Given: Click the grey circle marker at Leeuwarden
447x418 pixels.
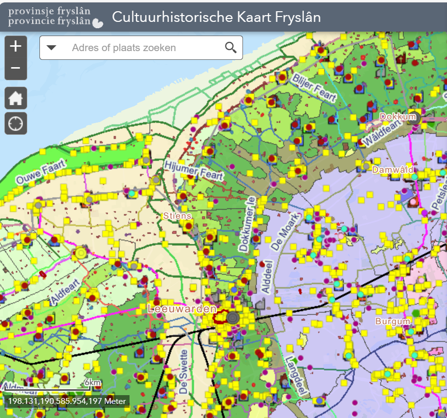Looking at the screenshot, I should click(x=233, y=318).
